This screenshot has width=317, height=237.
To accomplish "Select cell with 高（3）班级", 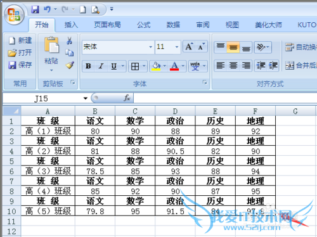I will point(48,171).
